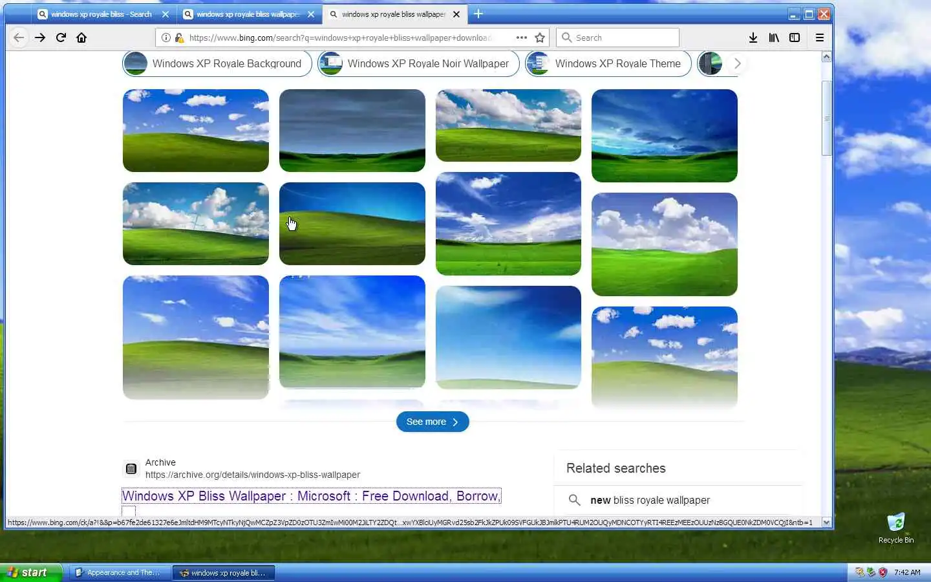Open the Downloads panel
The height and width of the screenshot is (582, 931).
(753, 38)
